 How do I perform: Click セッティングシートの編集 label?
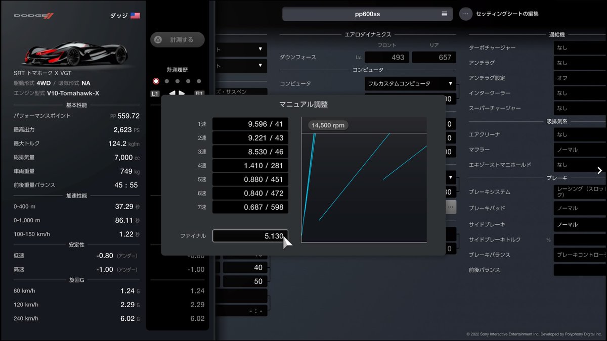pos(507,14)
